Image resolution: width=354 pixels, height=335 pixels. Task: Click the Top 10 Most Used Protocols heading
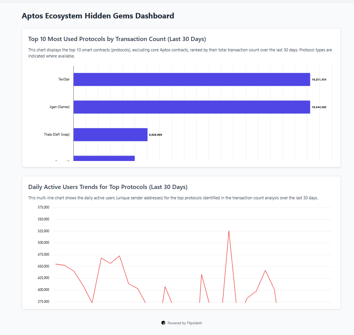tap(117, 39)
